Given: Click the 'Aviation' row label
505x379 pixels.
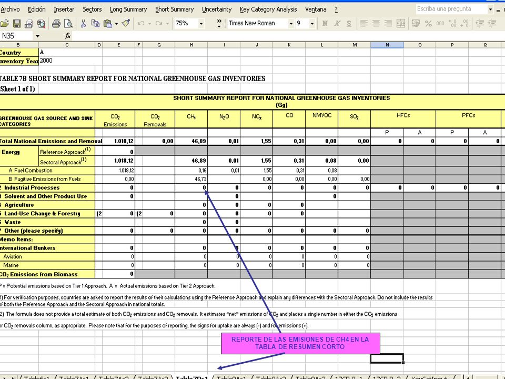Looking at the screenshot, I should click(12, 256).
